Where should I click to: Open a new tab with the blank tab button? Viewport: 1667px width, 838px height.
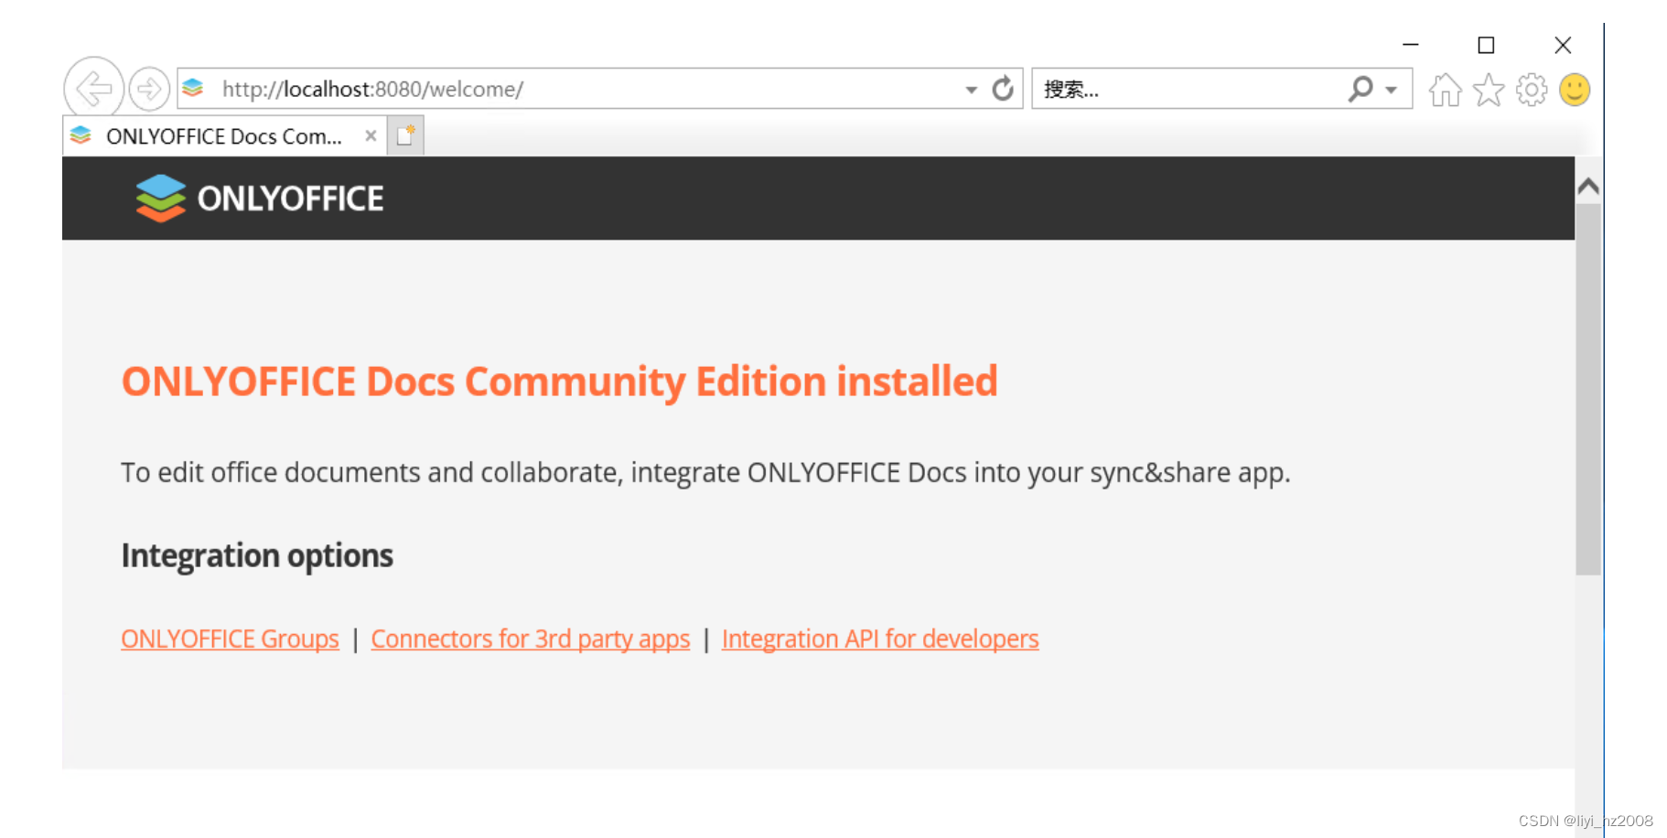tap(405, 135)
